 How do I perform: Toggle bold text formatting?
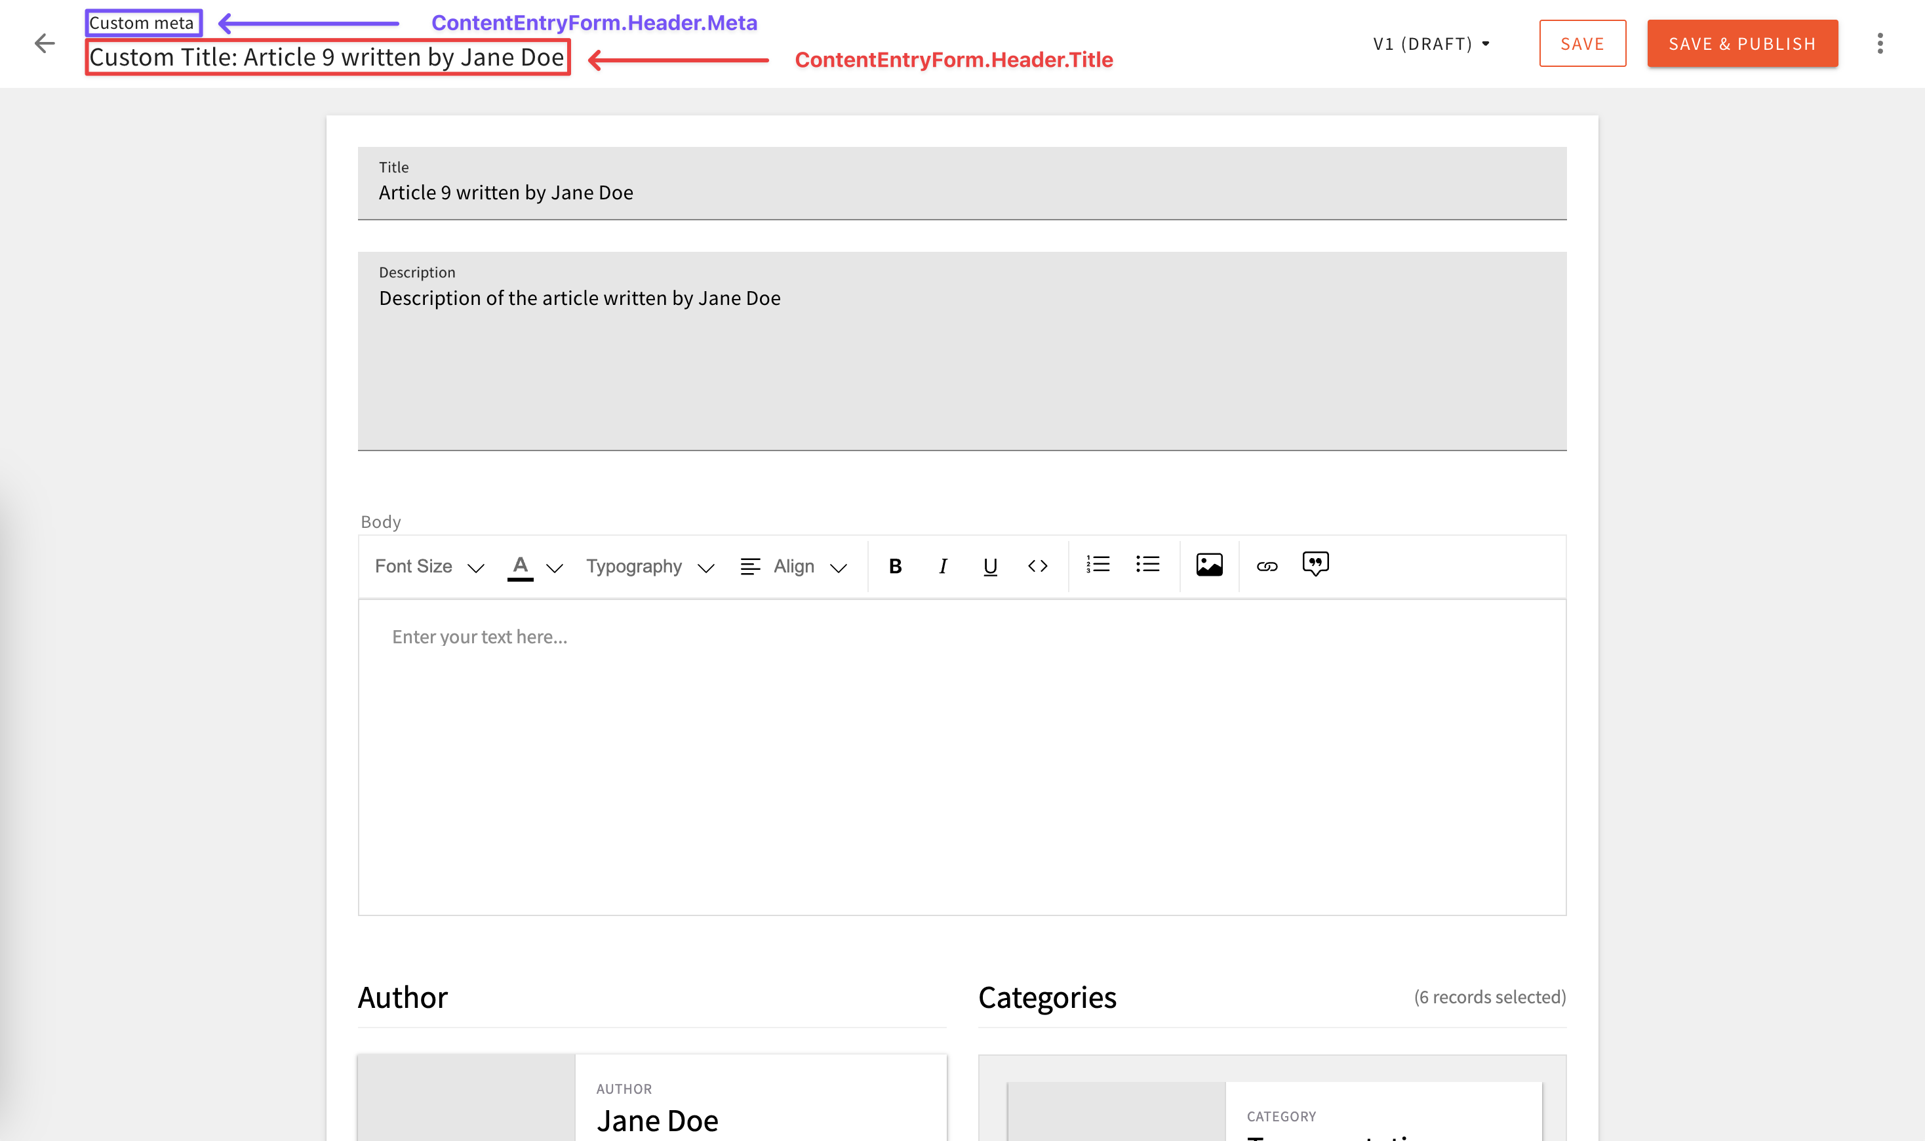click(895, 567)
